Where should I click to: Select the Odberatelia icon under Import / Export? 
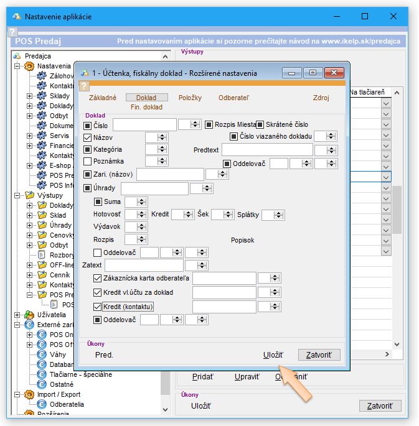pyautogui.click(x=42, y=404)
